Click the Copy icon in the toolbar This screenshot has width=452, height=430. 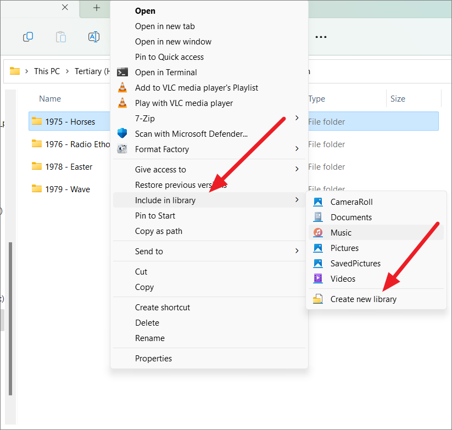tap(28, 37)
